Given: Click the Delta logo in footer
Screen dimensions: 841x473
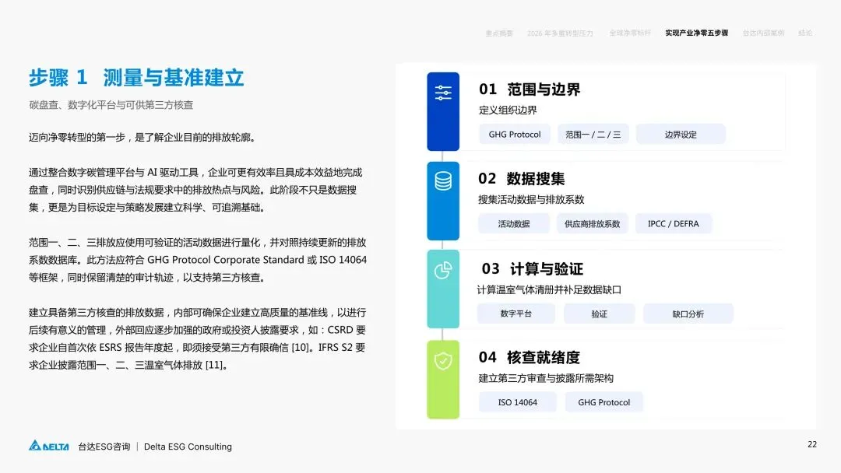Looking at the screenshot, I should [x=49, y=446].
